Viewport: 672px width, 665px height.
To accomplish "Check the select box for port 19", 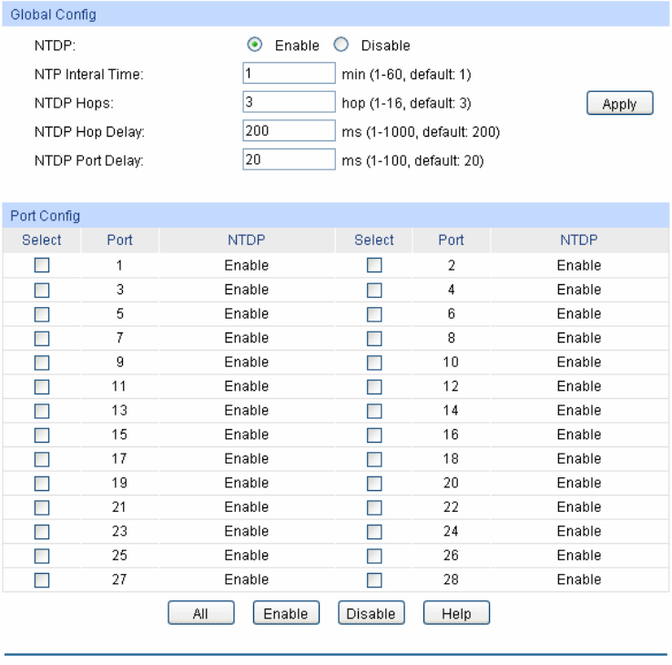I will [42, 483].
